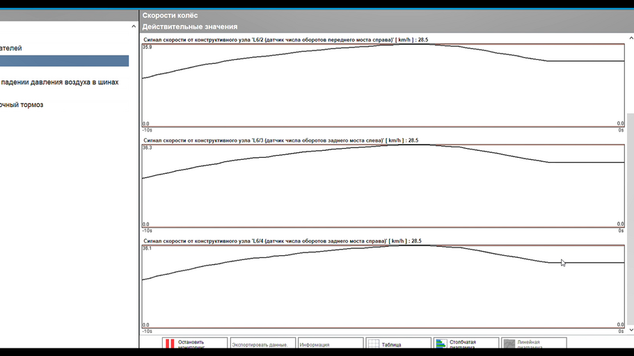
Task: Click the 36.3 maximum value on second chart
Action: tap(147, 148)
